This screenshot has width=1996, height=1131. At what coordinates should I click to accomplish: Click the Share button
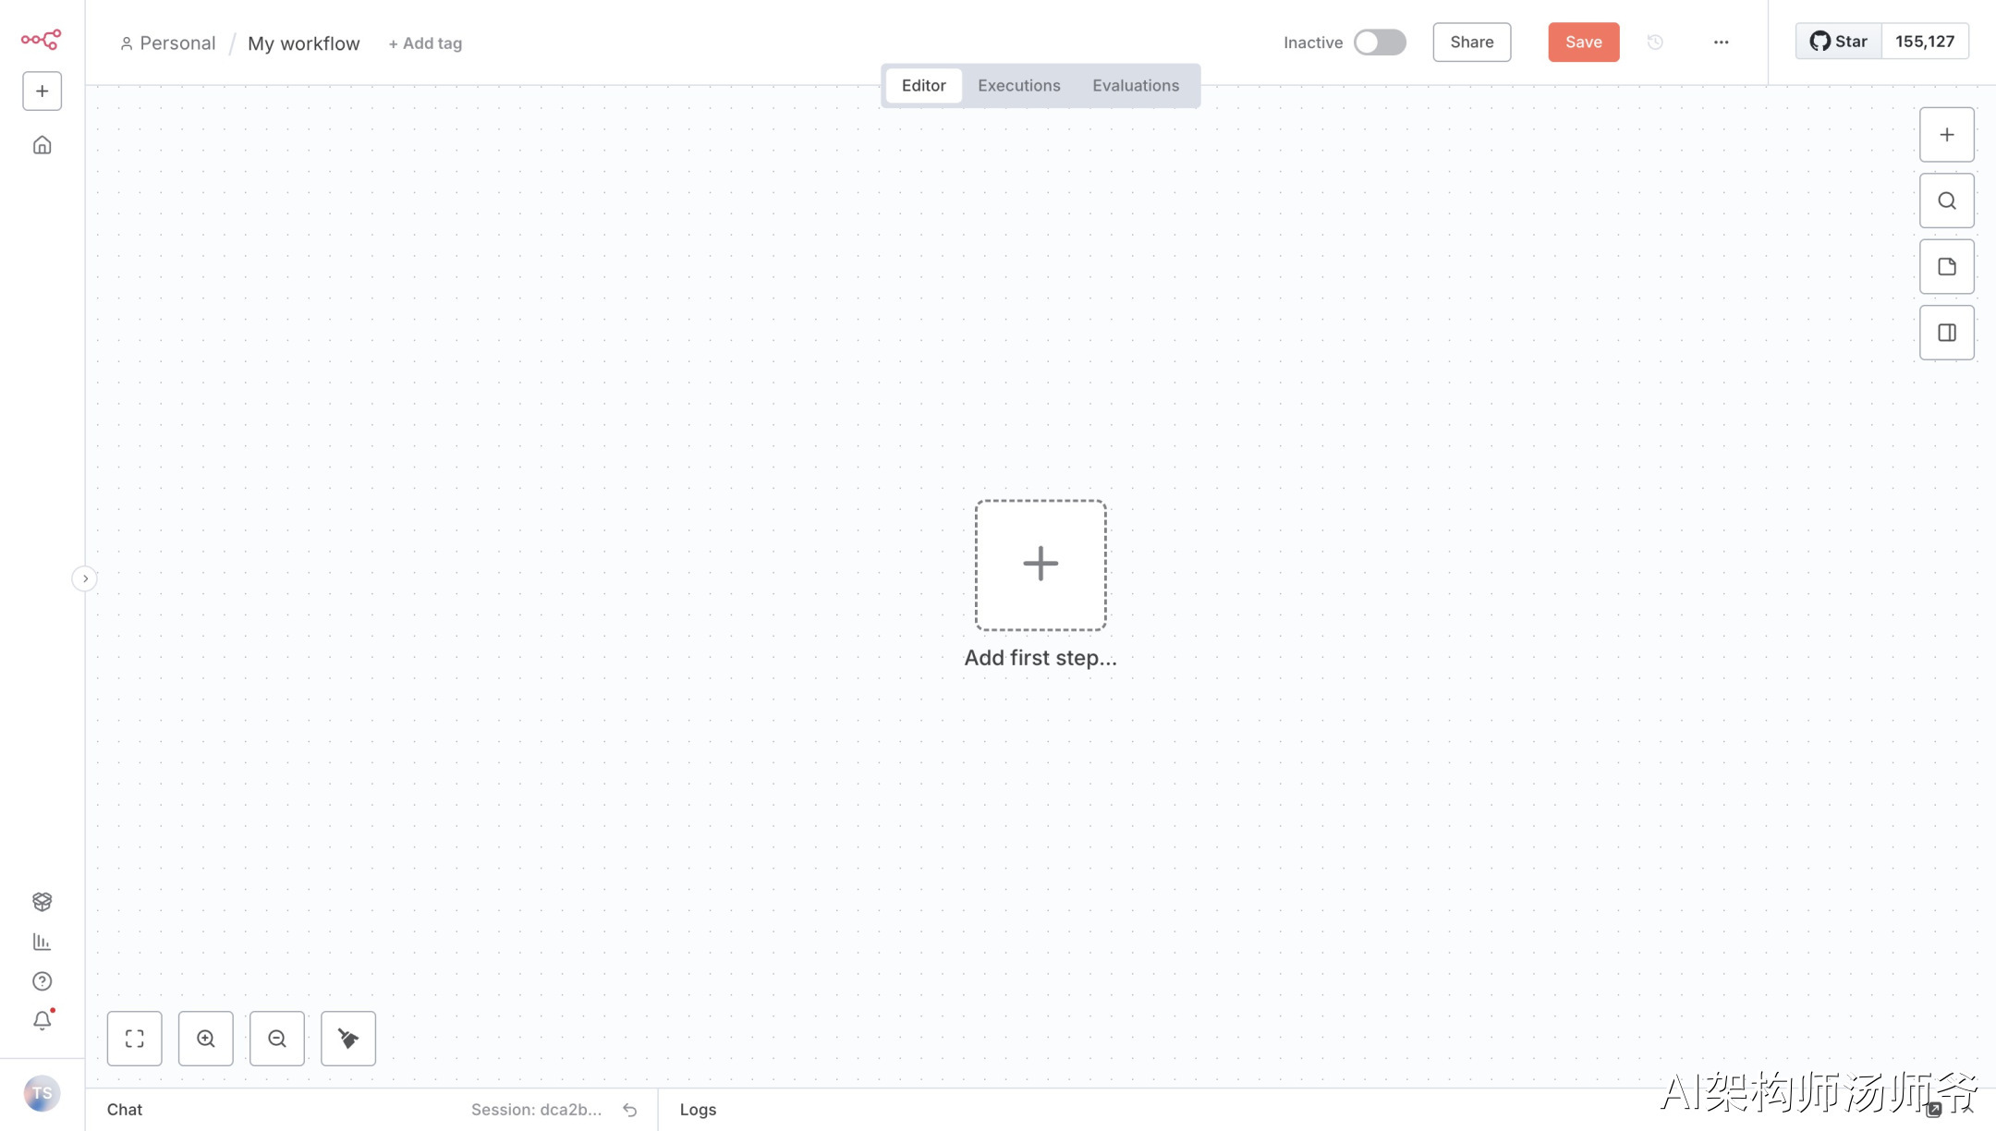point(1471,43)
